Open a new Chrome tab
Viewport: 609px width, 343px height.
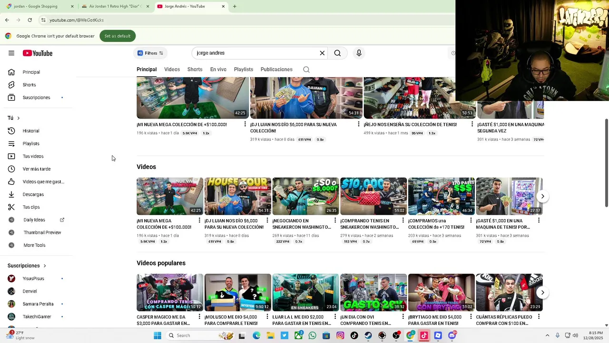tap(235, 6)
